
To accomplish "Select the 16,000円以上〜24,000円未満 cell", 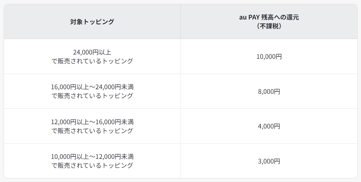I will 92,91.
